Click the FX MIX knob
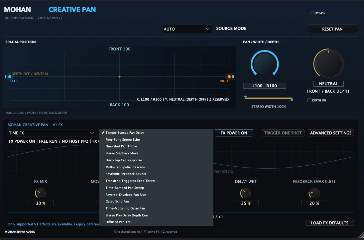The height and width of the screenshot is (240, 364). tap(41, 193)
